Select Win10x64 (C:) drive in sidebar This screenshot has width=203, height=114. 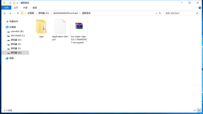coord(18,35)
